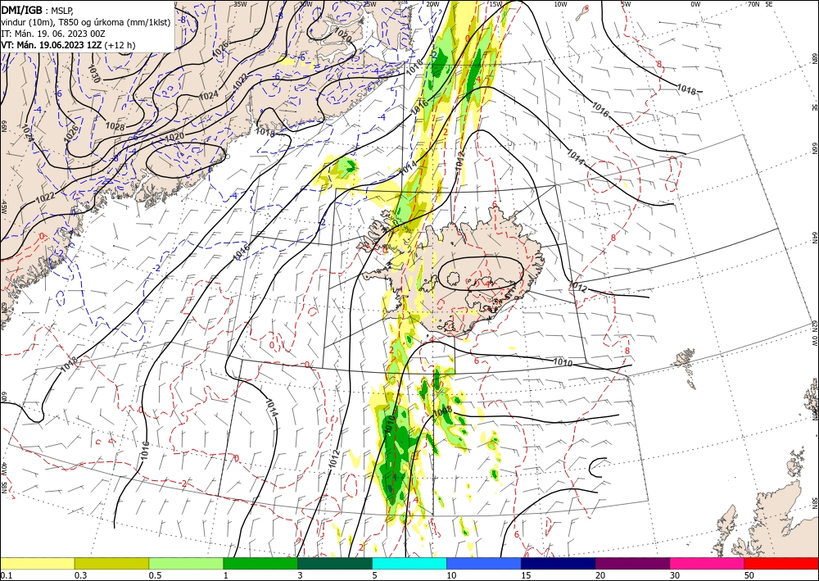
Task: Click the 'DMI/IGB' title text
Action: pos(21,9)
